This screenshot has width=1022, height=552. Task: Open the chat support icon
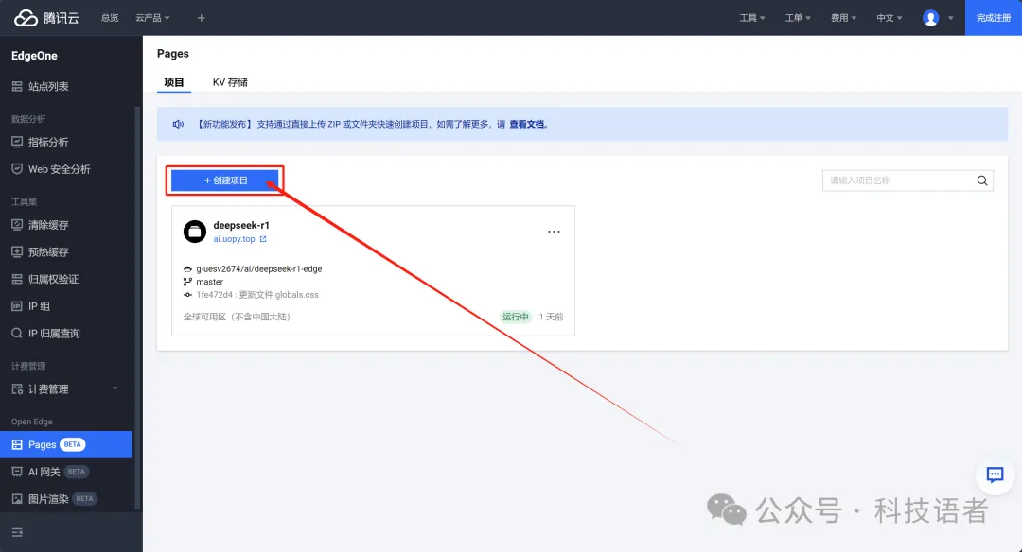(995, 474)
